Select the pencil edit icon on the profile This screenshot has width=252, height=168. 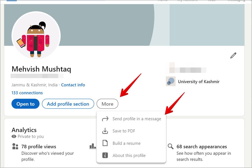[x=233, y=55]
